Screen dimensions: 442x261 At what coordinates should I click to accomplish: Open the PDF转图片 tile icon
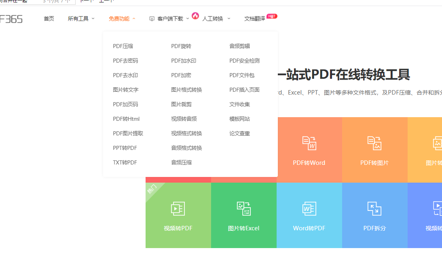(374, 143)
